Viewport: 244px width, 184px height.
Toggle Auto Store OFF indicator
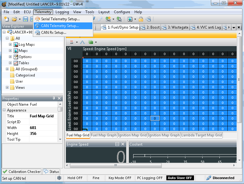click(x=180, y=178)
